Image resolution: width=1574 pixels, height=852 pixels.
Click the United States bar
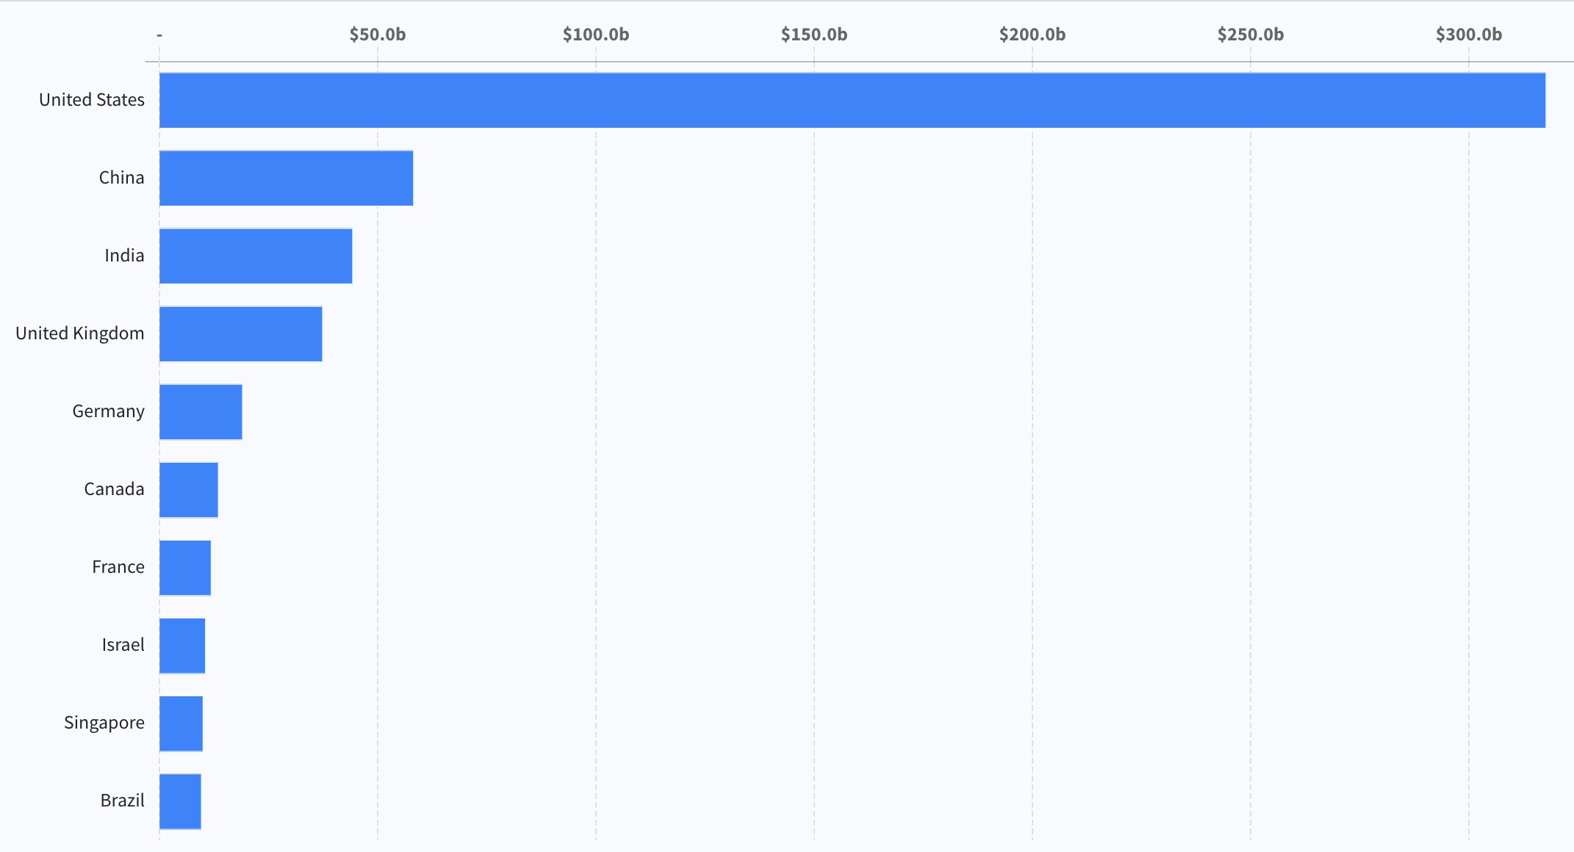pyautogui.click(x=852, y=100)
